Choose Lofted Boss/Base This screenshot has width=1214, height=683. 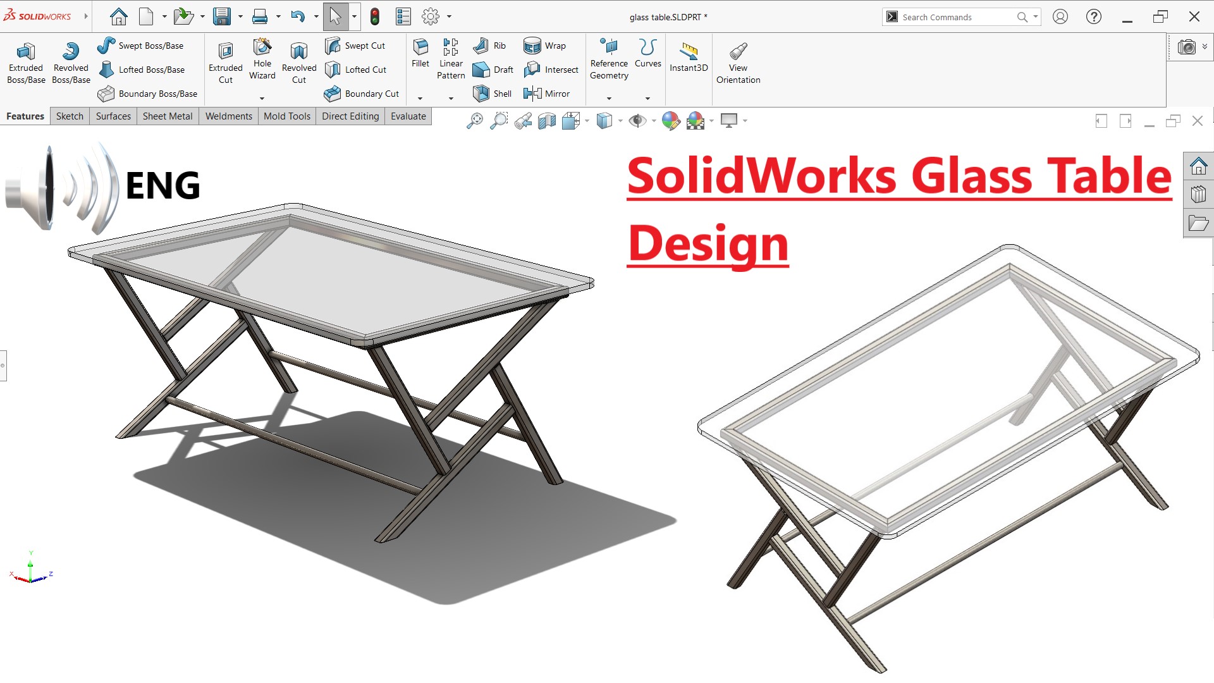pyautogui.click(x=142, y=70)
